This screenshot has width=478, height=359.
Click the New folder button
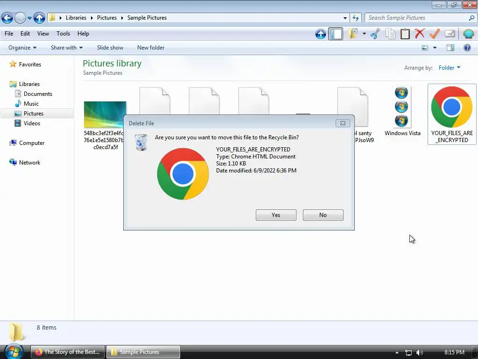(151, 48)
